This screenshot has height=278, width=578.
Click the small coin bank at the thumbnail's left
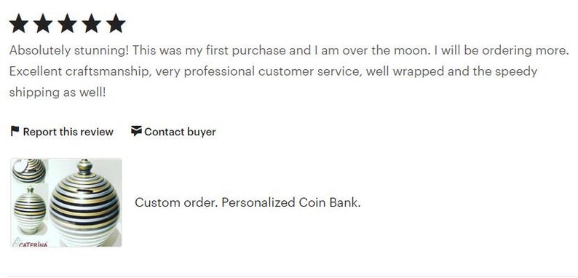tap(30, 210)
